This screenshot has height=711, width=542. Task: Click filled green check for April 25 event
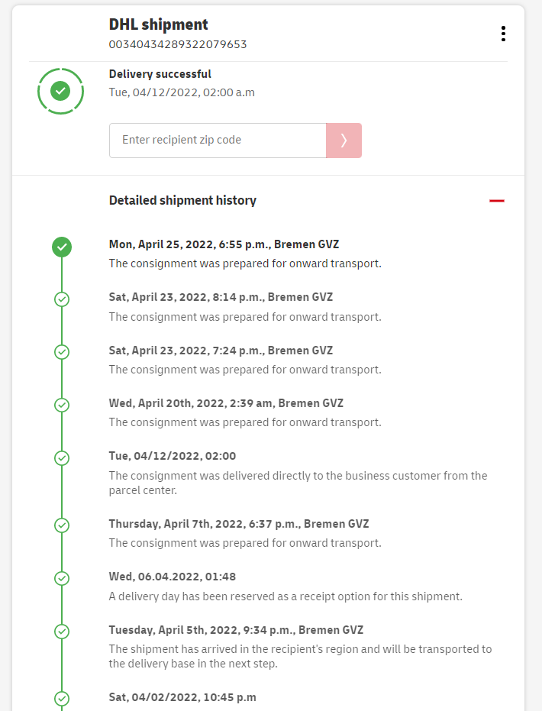point(62,247)
